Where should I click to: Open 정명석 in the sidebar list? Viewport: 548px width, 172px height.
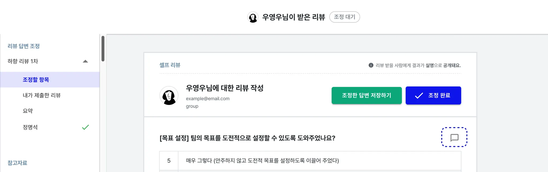point(30,127)
